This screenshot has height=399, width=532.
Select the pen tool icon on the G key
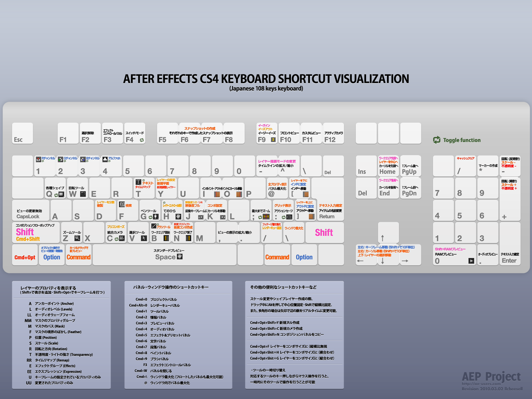coord(156,217)
